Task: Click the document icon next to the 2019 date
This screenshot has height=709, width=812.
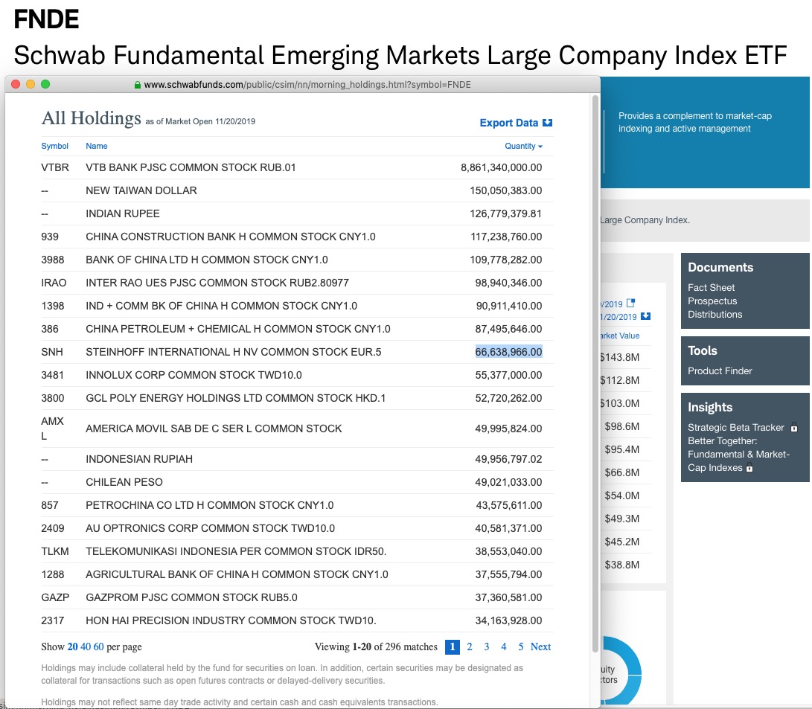Action: [630, 303]
